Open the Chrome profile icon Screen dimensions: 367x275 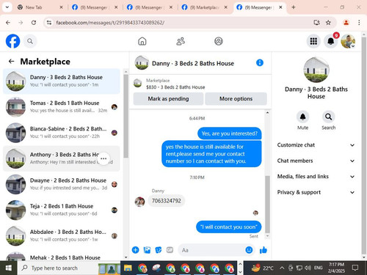click(346, 23)
